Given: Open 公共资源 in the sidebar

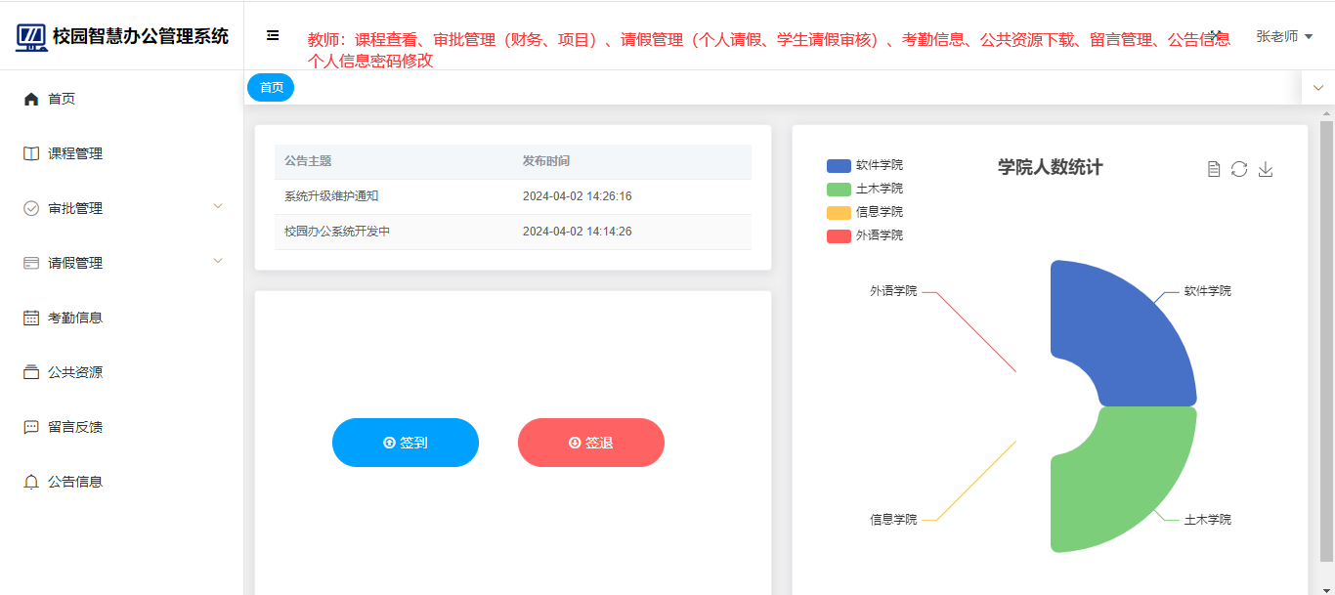Looking at the screenshot, I should pos(75,372).
